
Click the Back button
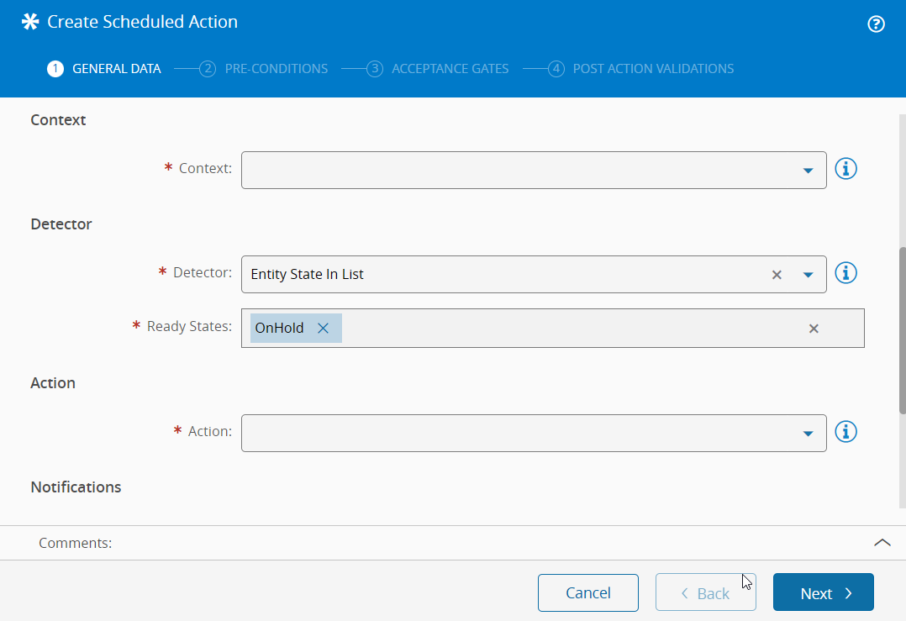coord(705,592)
